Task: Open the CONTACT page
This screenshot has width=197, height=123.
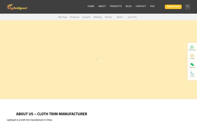Action: tap(141, 6)
